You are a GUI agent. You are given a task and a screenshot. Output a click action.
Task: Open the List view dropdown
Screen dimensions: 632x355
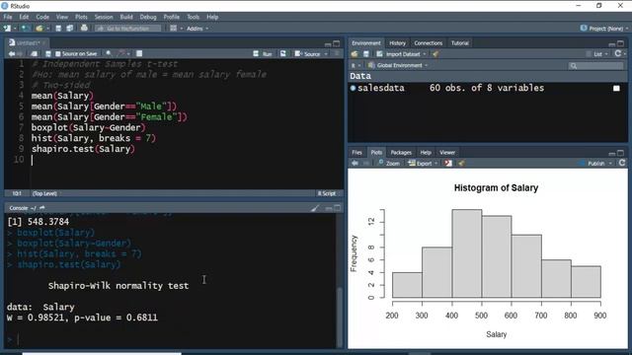[599, 54]
